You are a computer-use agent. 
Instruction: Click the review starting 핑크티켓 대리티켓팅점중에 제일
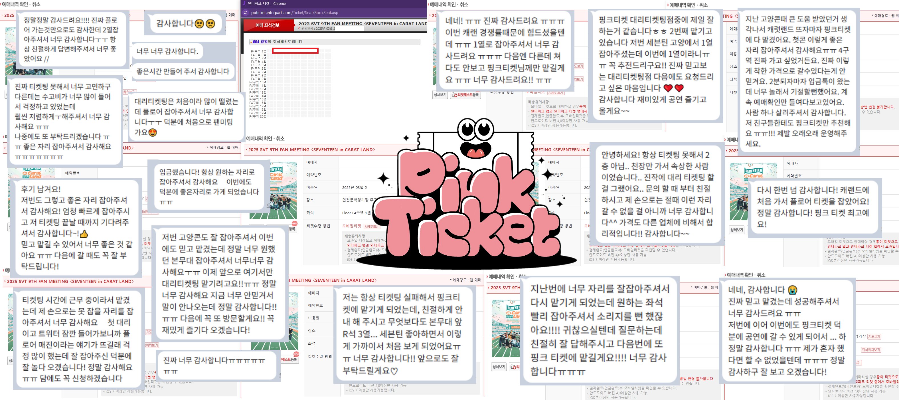point(655,65)
